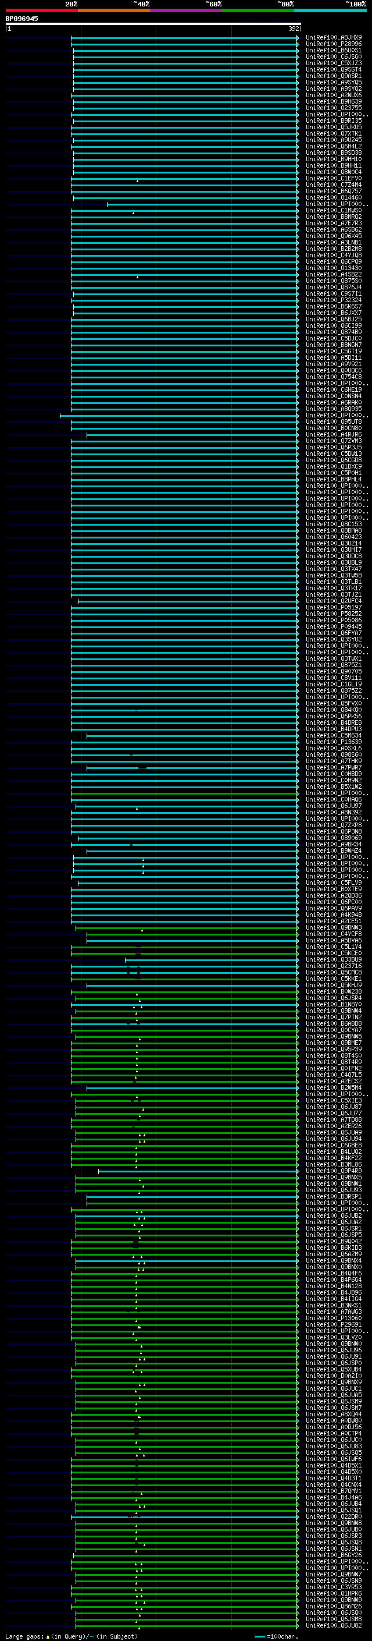Pick entry UniRef100_Q5FVX0
This screenshot has height=1641, width=372.
pos(334,703)
